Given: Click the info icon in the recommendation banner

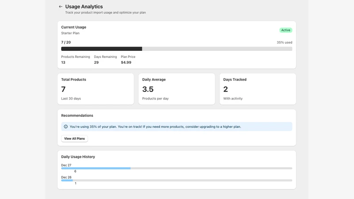Looking at the screenshot, I should (65, 126).
